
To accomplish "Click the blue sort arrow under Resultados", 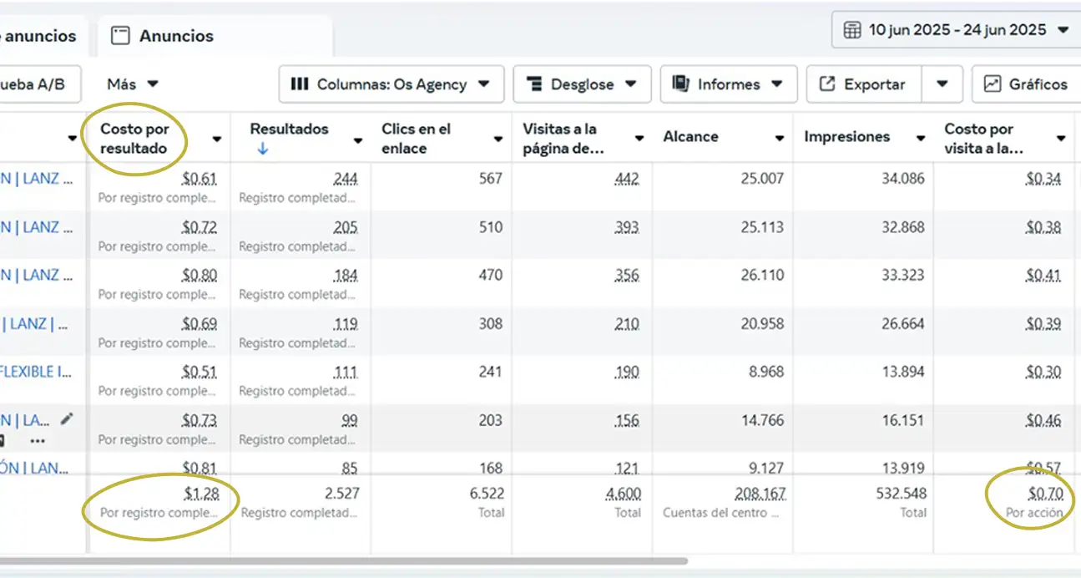I will (262, 150).
